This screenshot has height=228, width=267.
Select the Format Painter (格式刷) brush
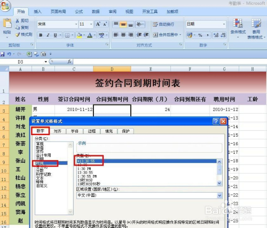(18, 35)
